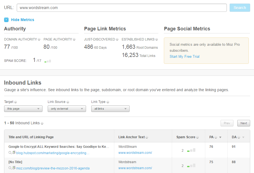Click the spam score bar indicator in Authority
This screenshot has height=173, width=254.
pyautogui.click(x=48, y=61)
